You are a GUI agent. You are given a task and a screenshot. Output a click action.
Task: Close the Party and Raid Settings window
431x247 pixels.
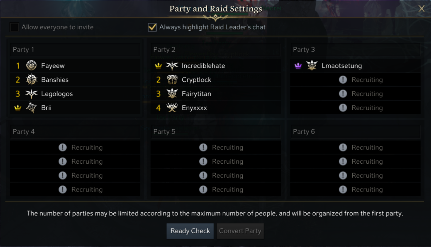pos(422,9)
